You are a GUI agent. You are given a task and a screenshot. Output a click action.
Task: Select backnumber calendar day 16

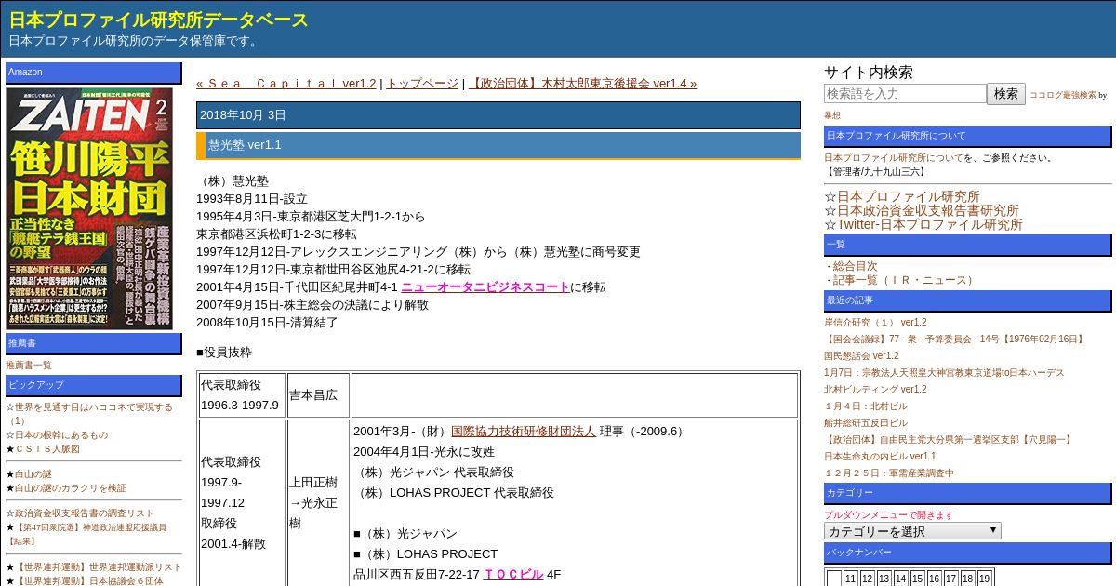click(935, 579)
